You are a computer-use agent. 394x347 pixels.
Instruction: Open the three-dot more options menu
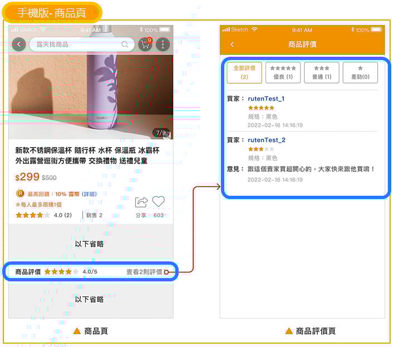click(x=162, y=44)
